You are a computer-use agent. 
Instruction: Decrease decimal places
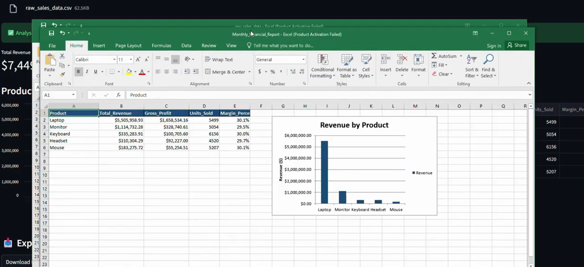pos(302,72)
